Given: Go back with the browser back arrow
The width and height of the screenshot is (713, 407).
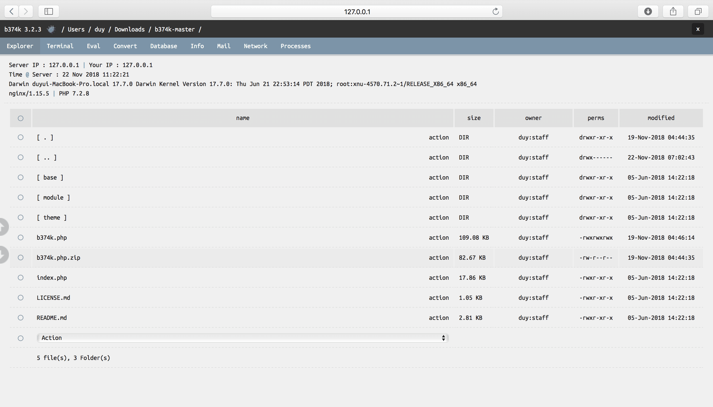Looking at the screenshot, I should point(11,11).
